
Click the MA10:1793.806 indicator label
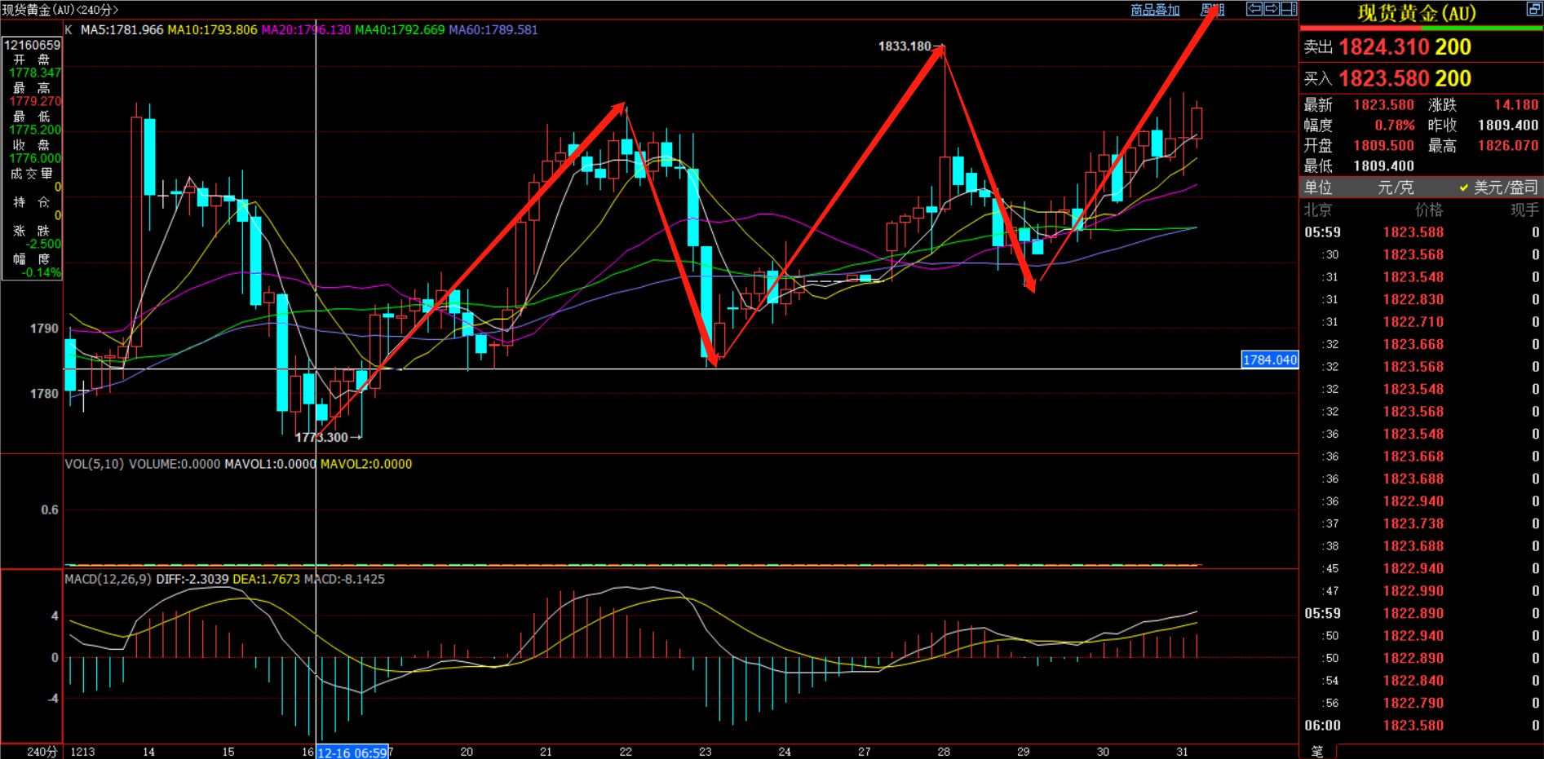click(212, 29)
